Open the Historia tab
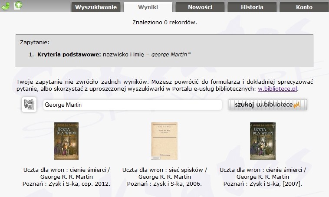Image resolution: width=329 pixels, height=197 pixels. point(252,7)
